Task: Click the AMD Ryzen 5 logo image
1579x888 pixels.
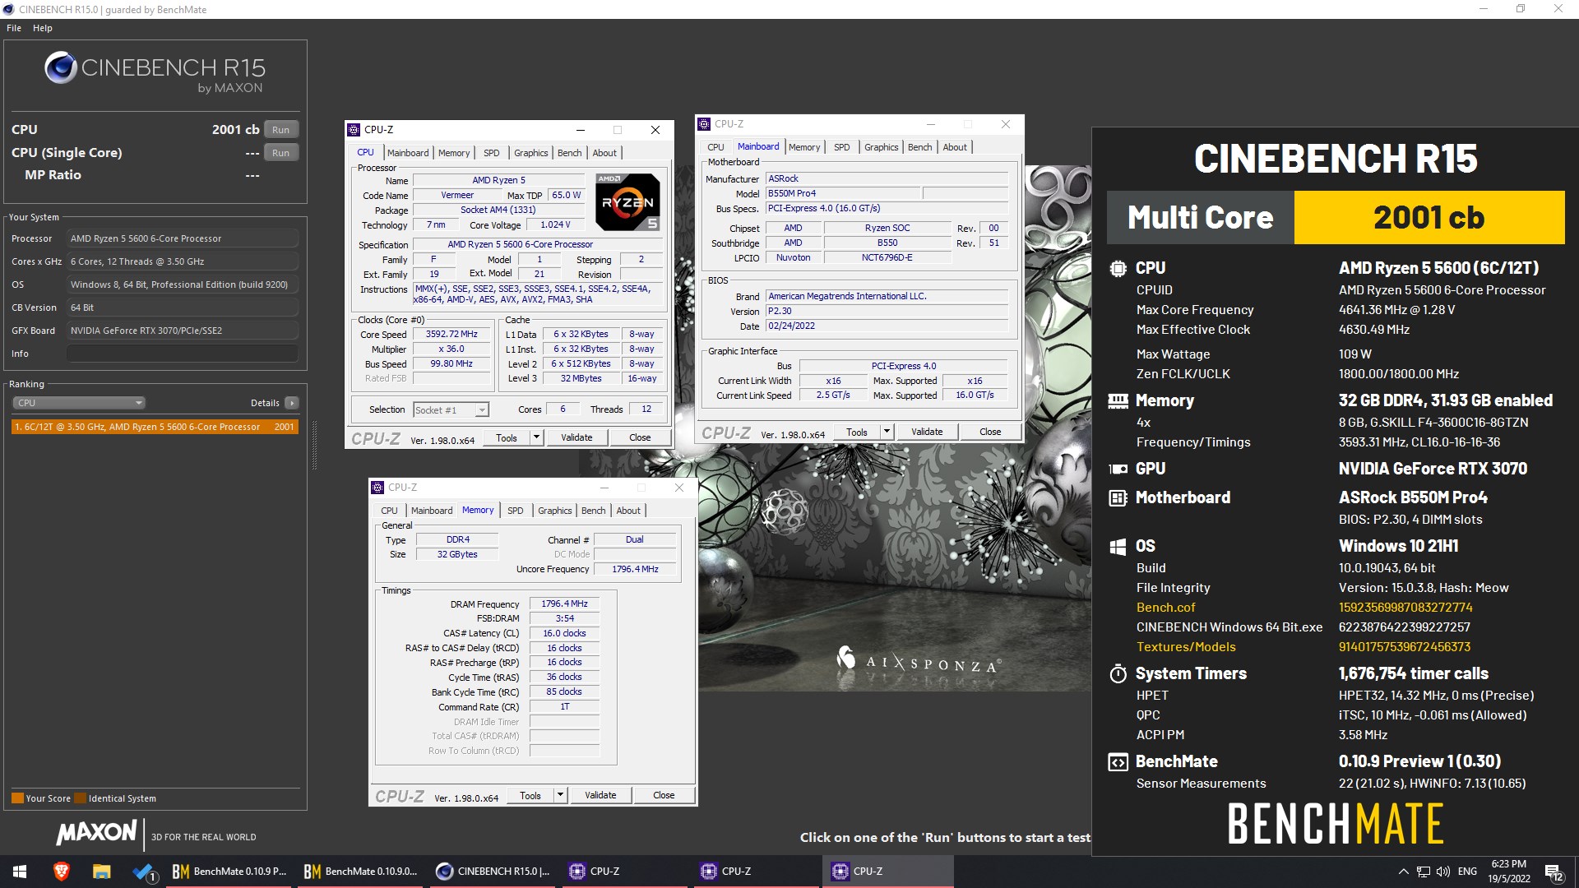Action: (x=628, y=201)
